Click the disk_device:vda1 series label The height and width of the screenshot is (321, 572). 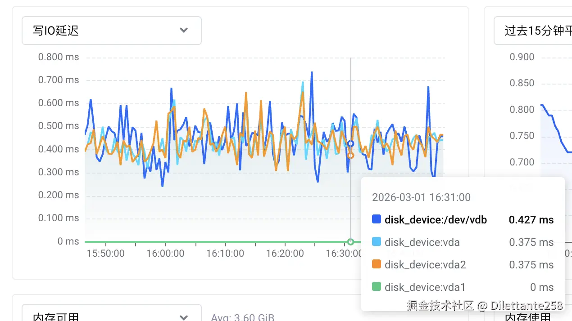425,287
